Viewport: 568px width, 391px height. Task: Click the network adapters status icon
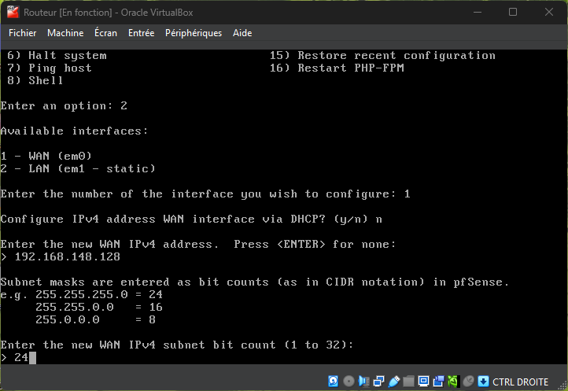coord(378,382)
